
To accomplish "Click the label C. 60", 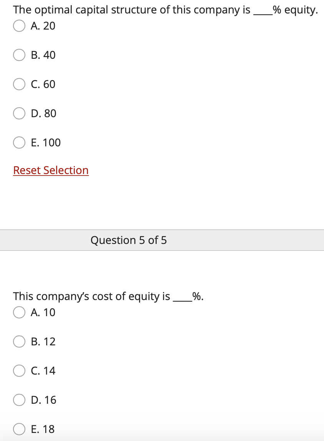I will [x=43, y=84].
